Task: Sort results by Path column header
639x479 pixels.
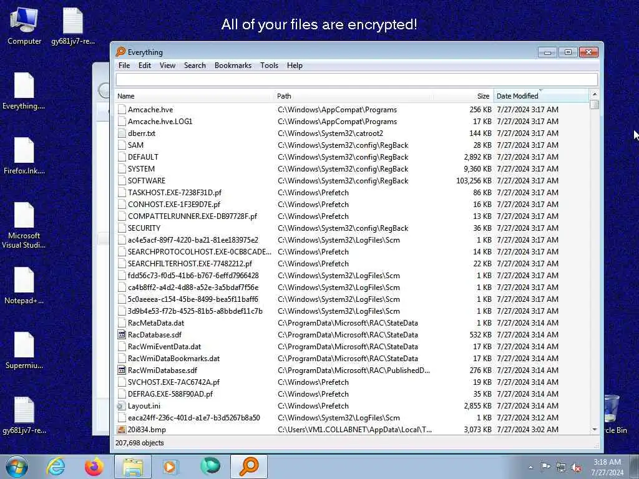Action: pyautogui.click(x=353, y=96)
